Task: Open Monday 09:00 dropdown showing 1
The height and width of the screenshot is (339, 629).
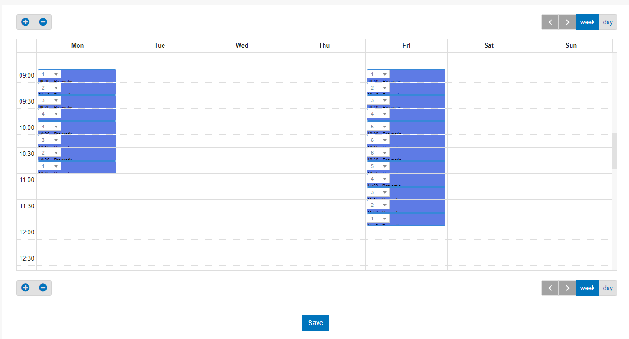Action: (49, 74)
